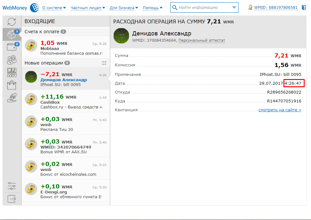Open the search field dropdown arrow

pyautogui.click(x=234, y=7)
